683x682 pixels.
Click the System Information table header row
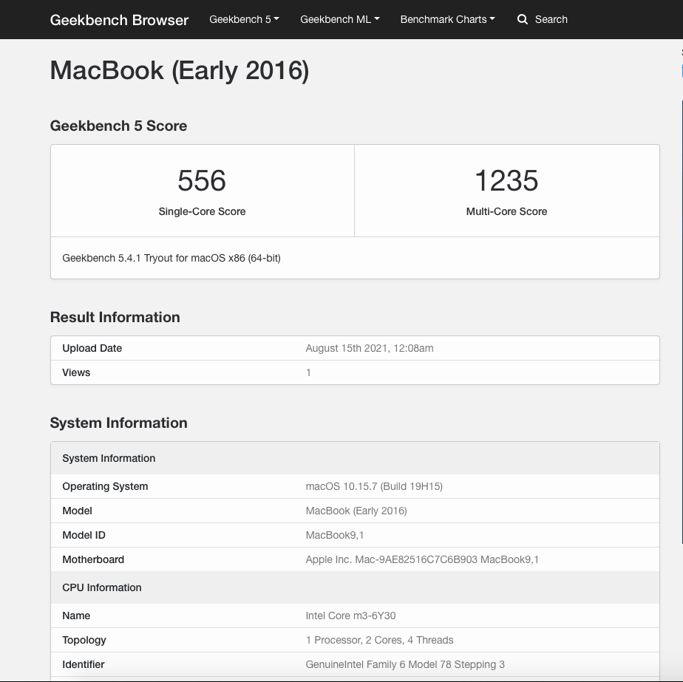point(355,458)
